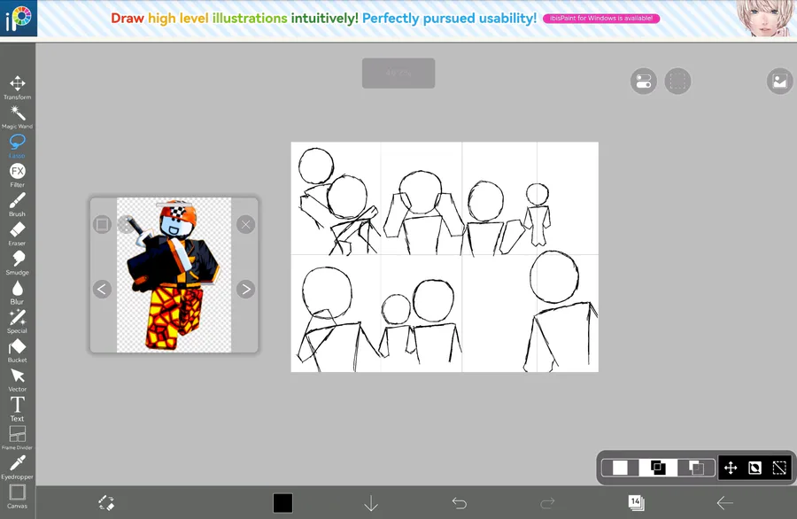Select the Vector tool
This screenshot has width=797, height=519.
(x=18, y=380)
